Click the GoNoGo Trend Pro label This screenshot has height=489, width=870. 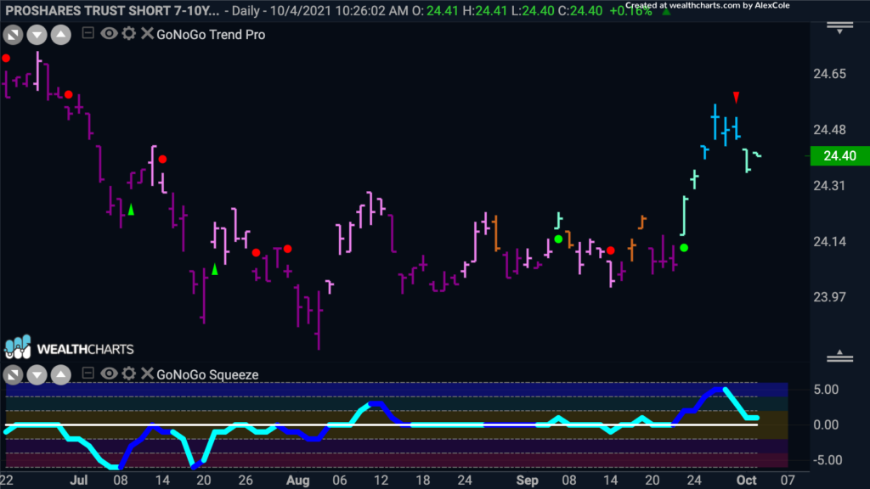click(x=211, y=34)
